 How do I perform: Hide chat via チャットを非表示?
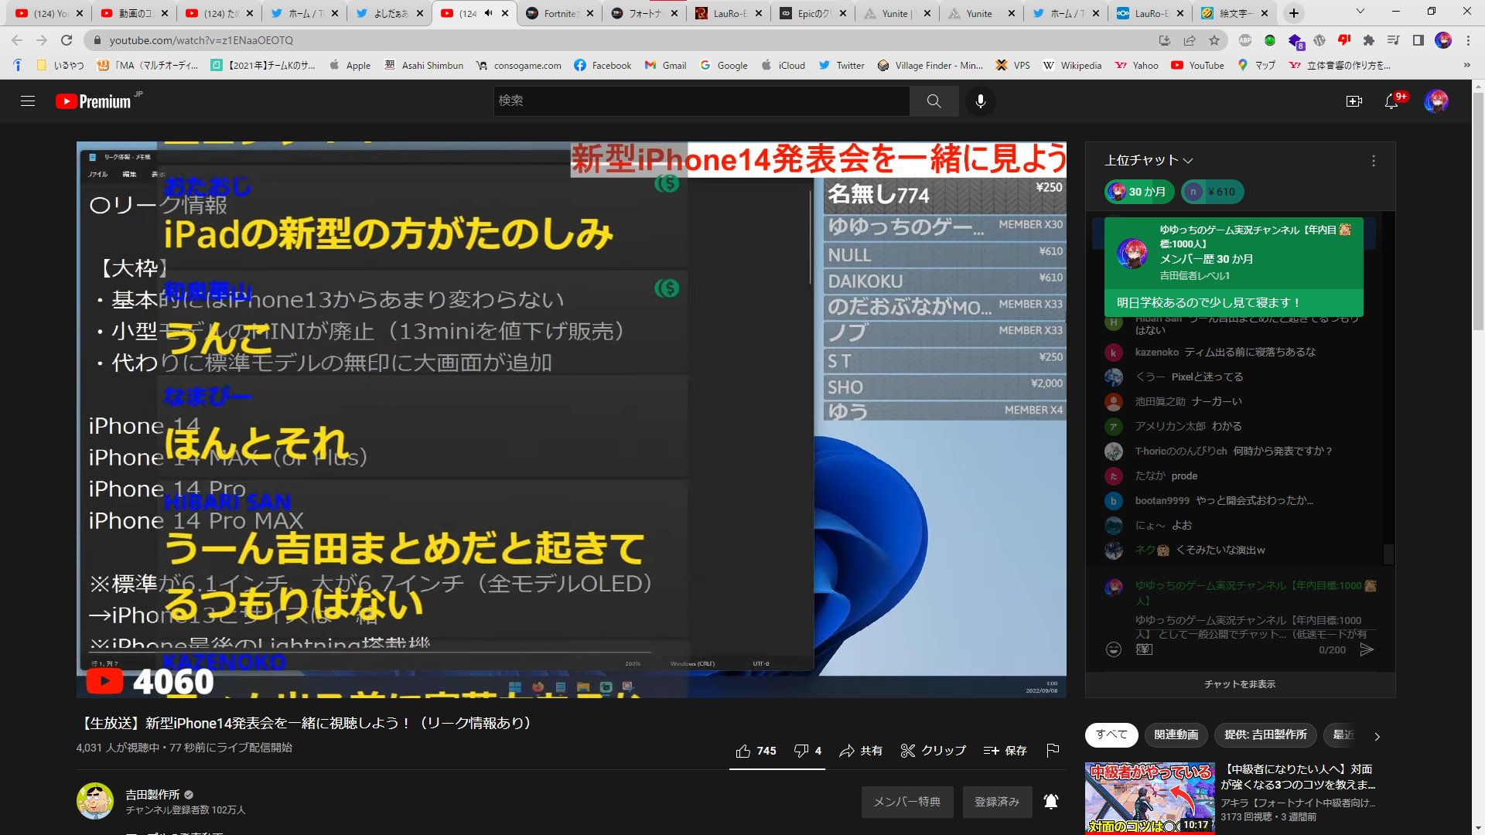tap(1239, 684)
